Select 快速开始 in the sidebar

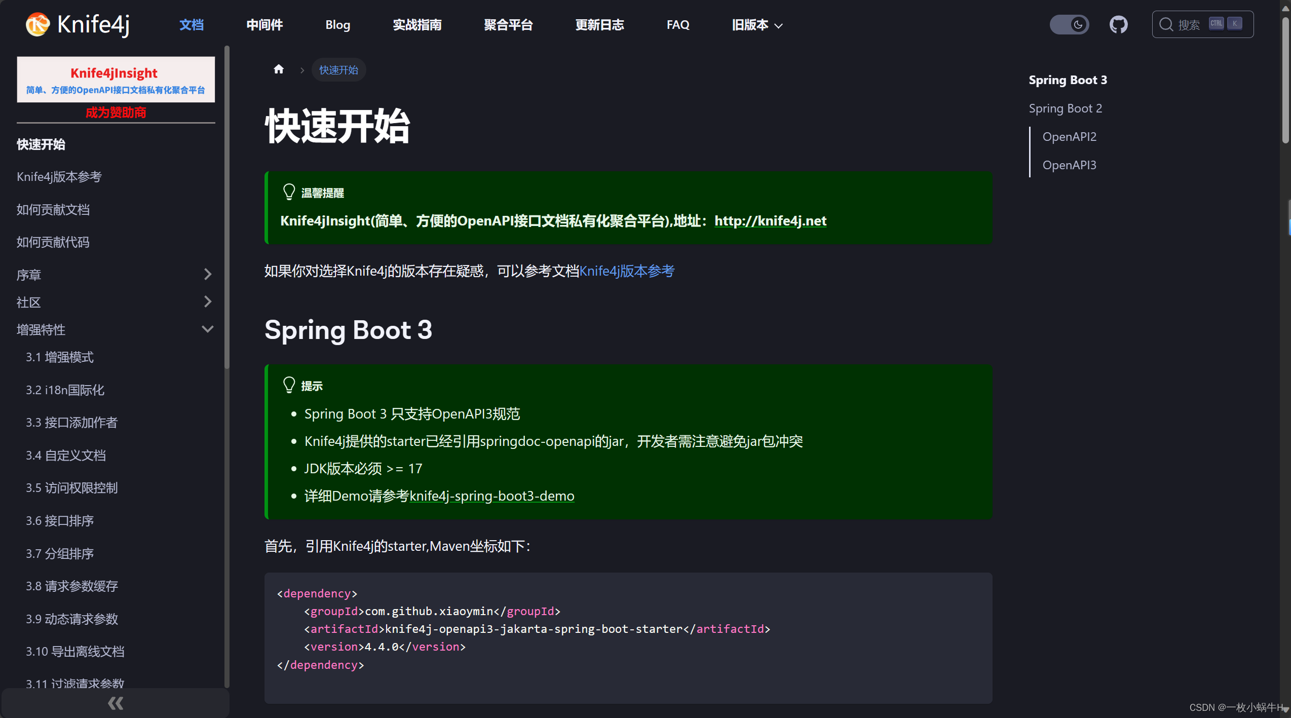[x=41, y=144]
